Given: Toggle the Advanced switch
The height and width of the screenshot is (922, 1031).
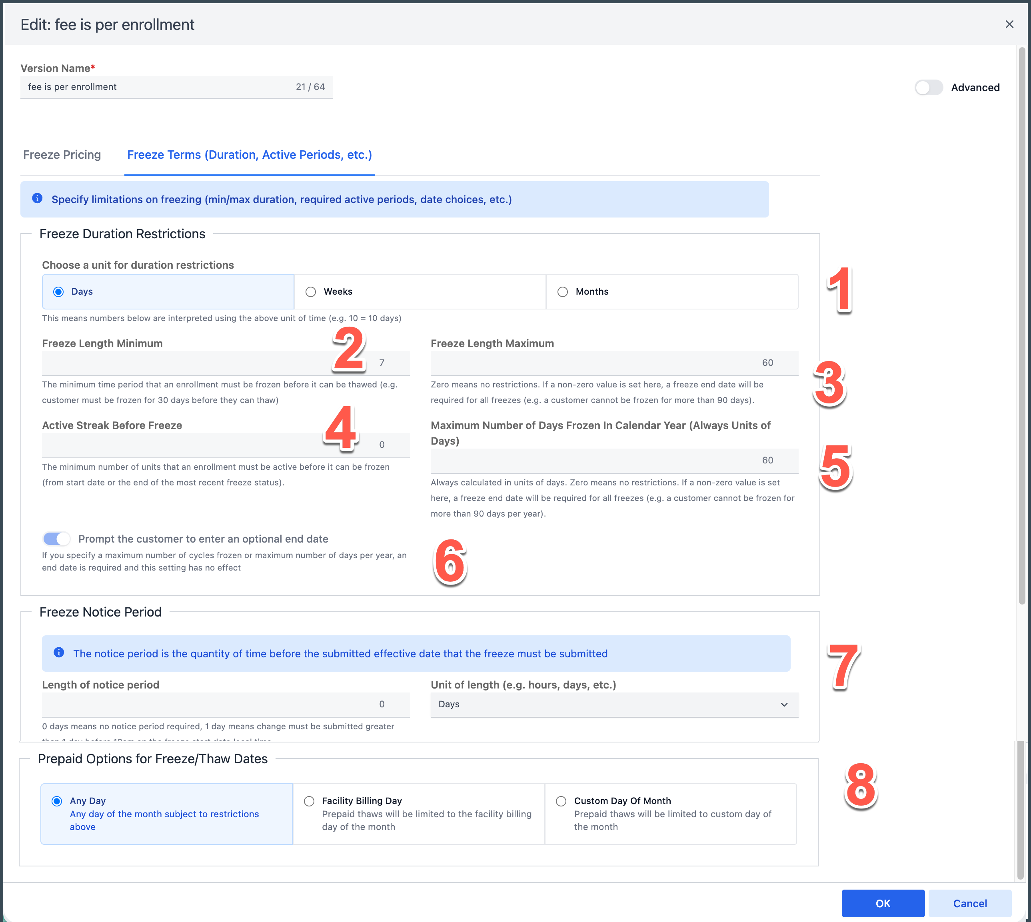Looking at the screenshot, I should point(928,88).
